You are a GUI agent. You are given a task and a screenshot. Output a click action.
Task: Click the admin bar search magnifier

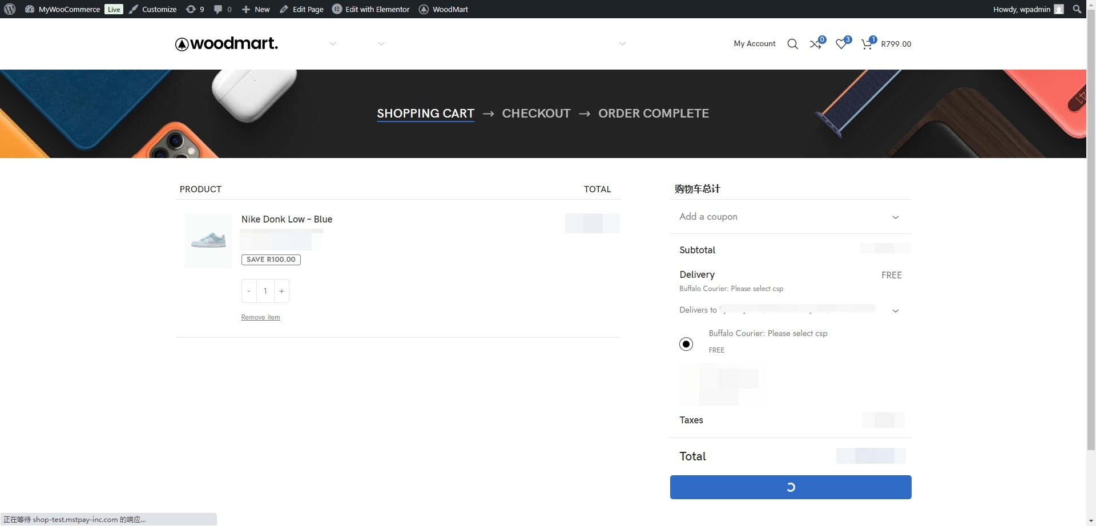(x=1077, y=9)
